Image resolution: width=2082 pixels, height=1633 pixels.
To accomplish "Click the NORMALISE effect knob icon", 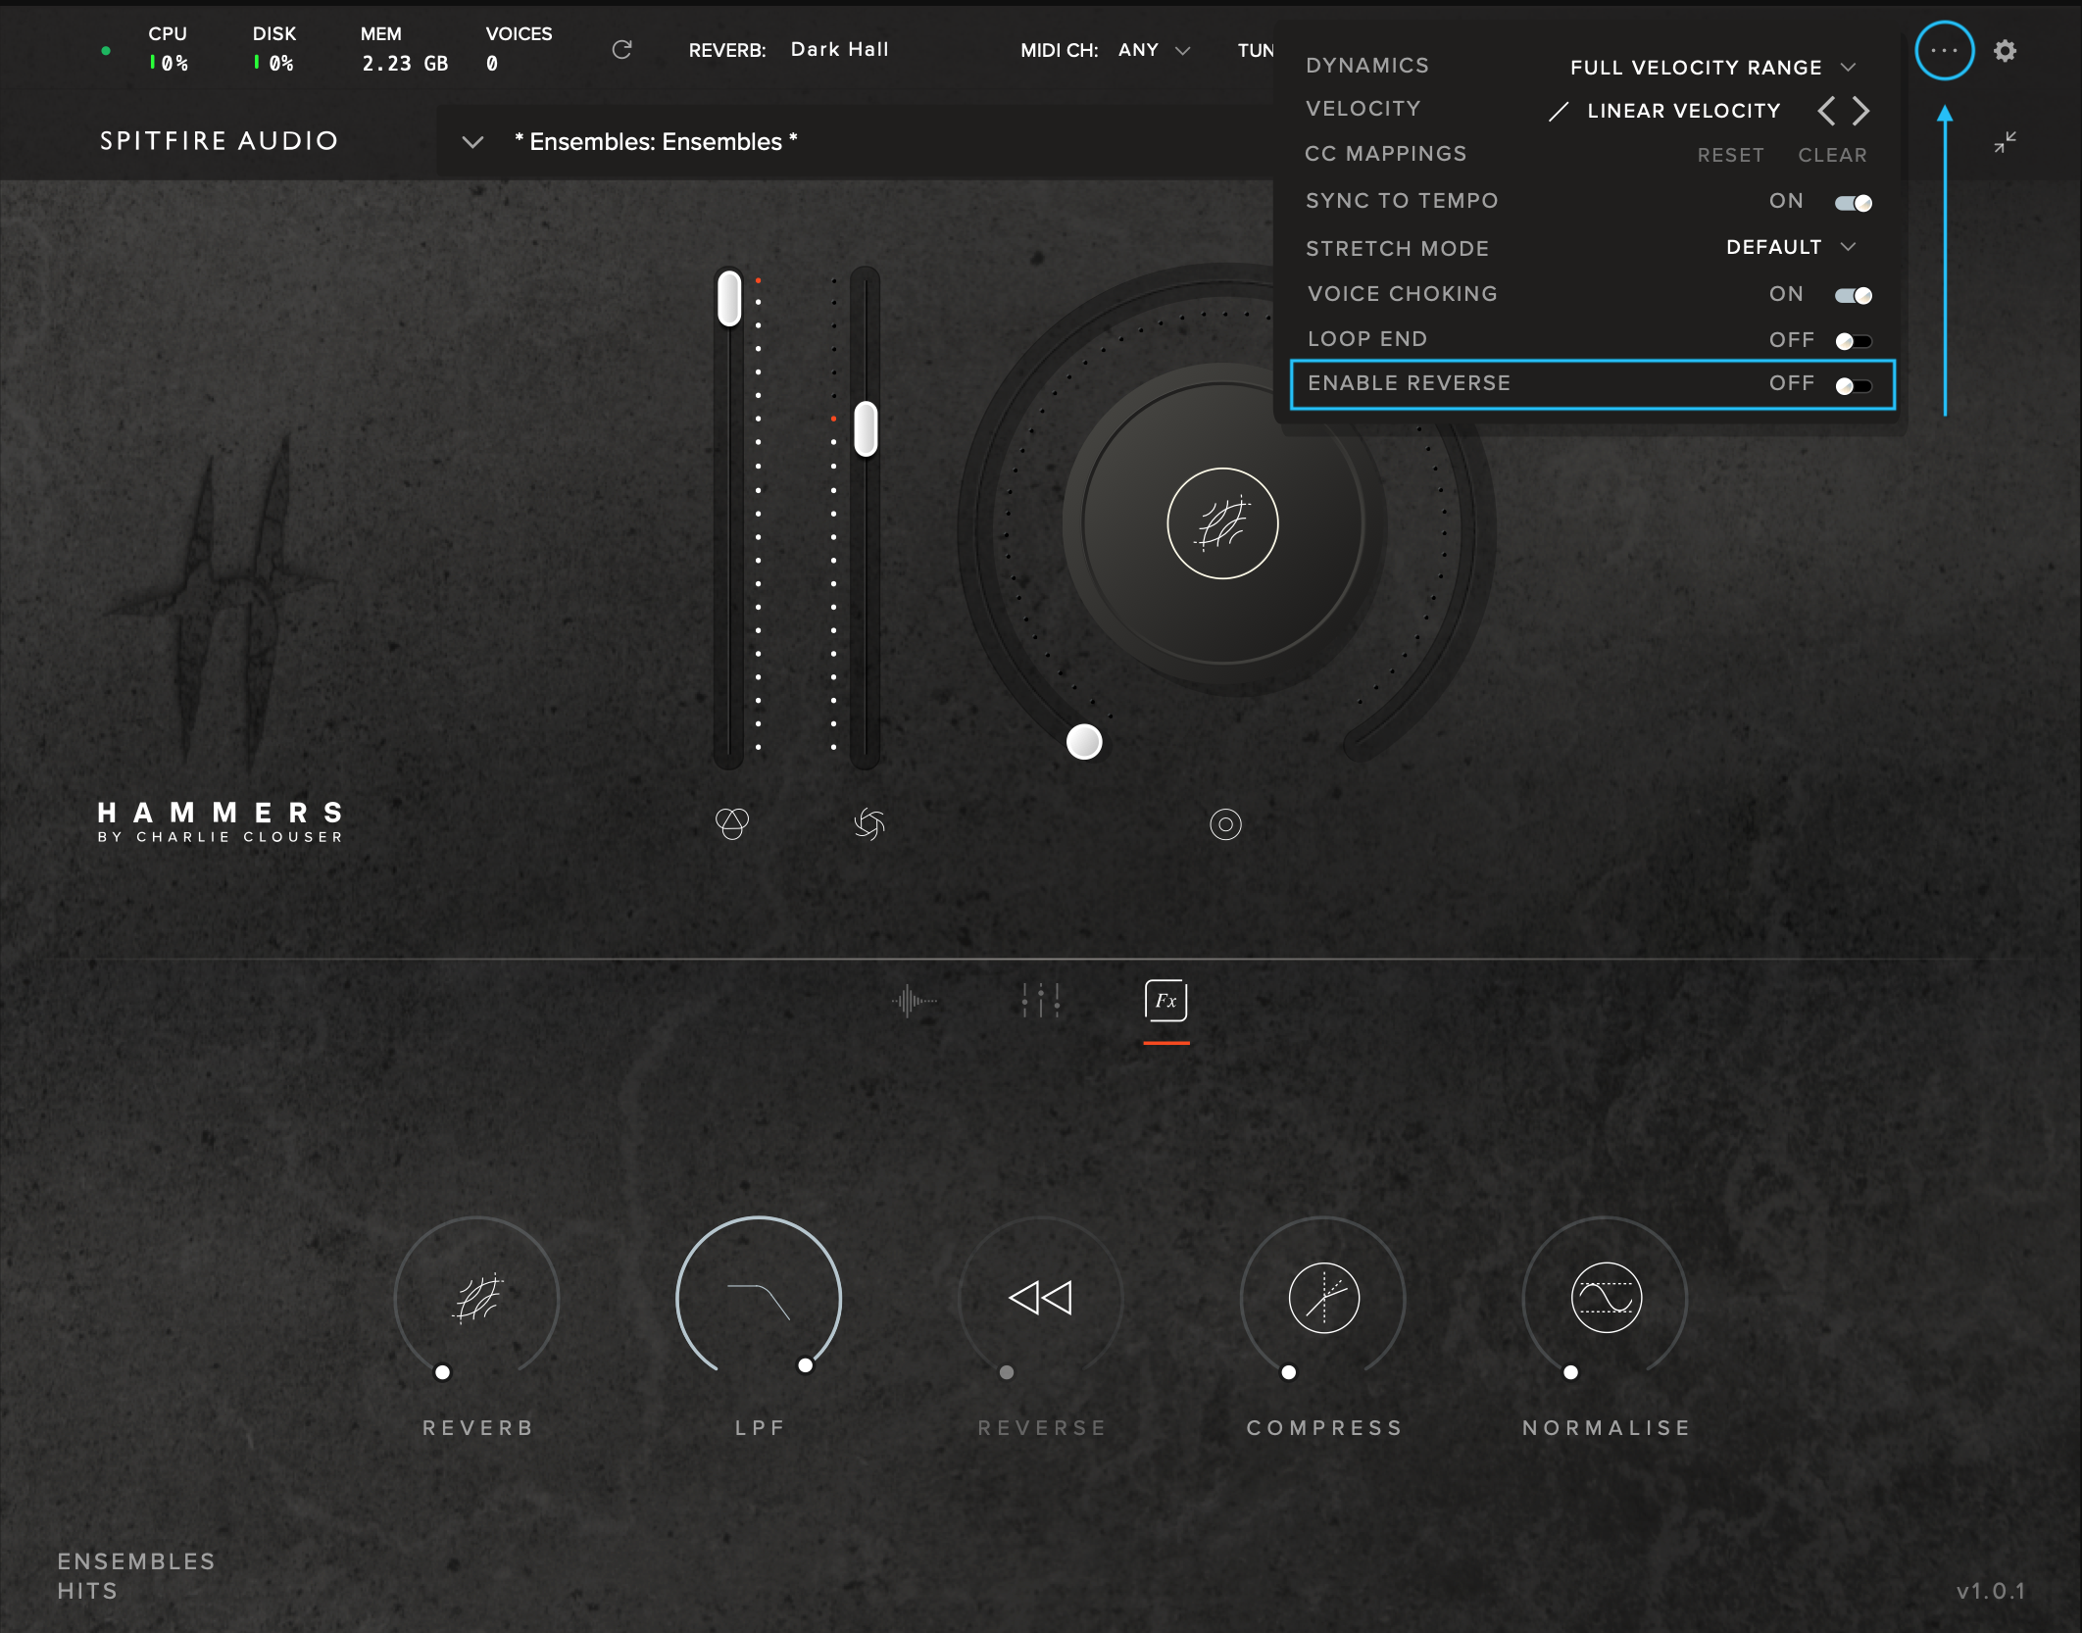I will pyautogui.click(x=1606, y=1298).
